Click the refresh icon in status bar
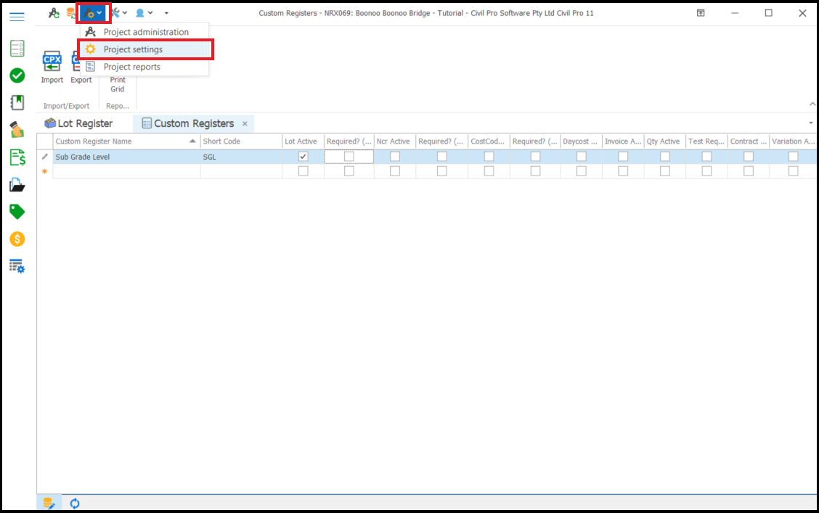 tap(74, 503)
